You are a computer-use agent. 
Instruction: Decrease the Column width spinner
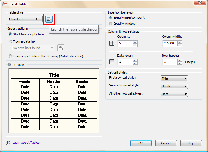[x=180, y=45]
